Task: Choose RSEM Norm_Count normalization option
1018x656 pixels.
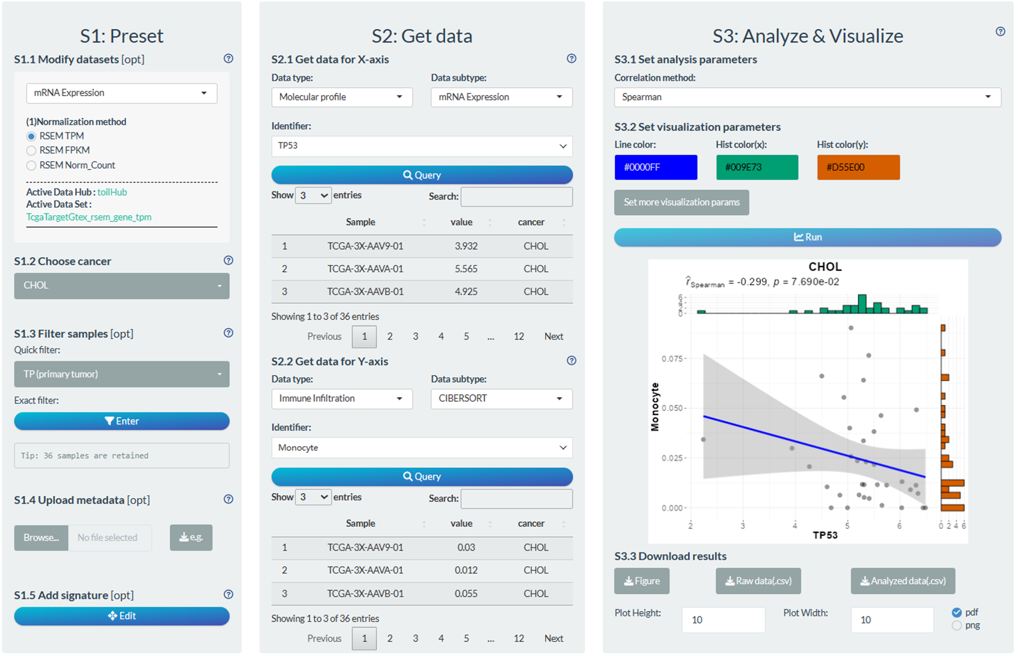Action: pyautogui.click(x=31, y=166)
